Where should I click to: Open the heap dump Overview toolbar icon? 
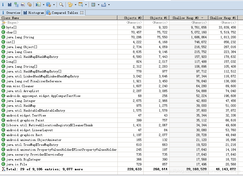(3, 5)
